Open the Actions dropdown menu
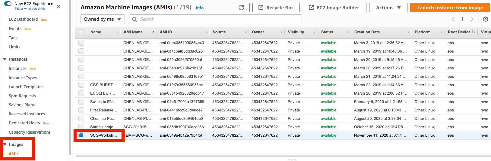The height and width of the screenshot is (161, 491). click(388, 8)
